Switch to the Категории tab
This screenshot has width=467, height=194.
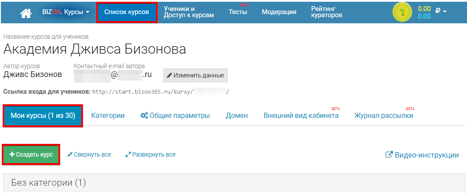(108, 116)
